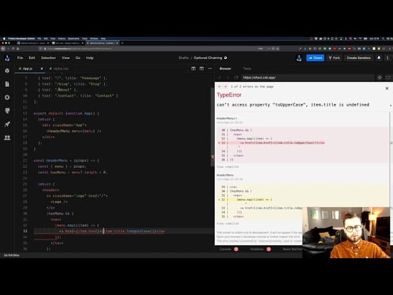The width and height of the screenshot is (393, 295).
Task: Click the blue Share button
Action: pos(315,58)
